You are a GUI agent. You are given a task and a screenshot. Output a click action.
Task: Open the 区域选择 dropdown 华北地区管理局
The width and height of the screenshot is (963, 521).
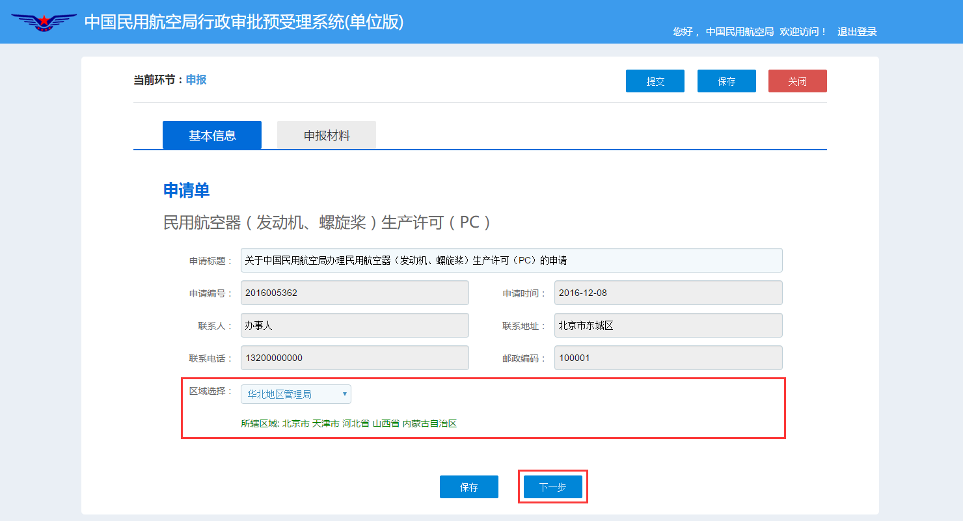[296, 394]
